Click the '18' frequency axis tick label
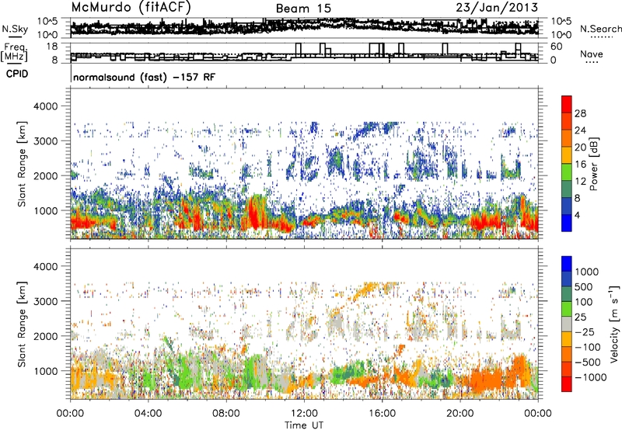Screen dimensions: 622x430 52,47
